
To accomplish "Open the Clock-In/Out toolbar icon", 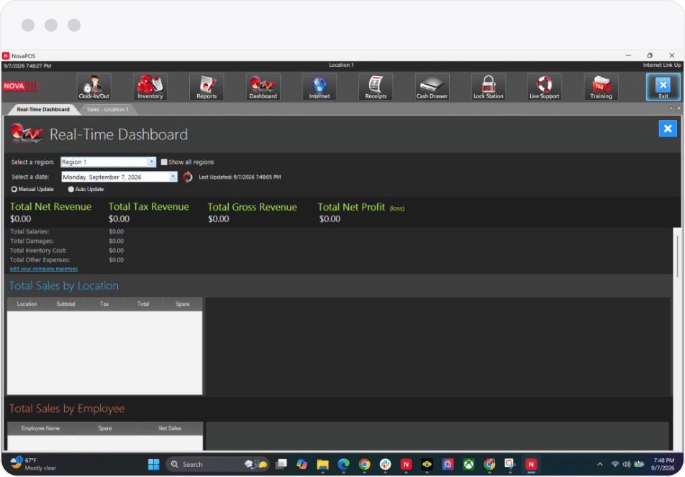I will click(x=94, y=87).
